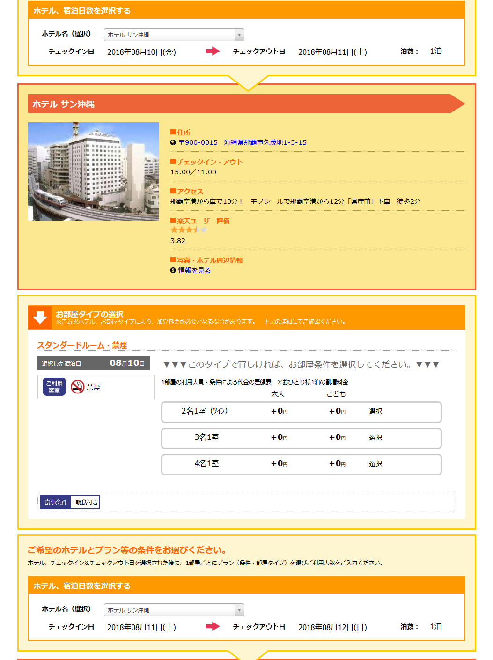Image resolution: width=493 pixels, height=660 pixels.
Task: Click check-out date 2018年08月11日(土) in top section
Action: point(333,52)
